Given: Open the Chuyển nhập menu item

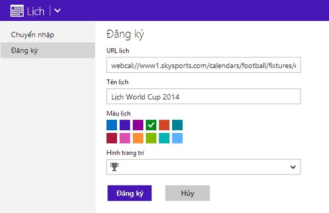Looking at the screenshot, I should (x=32, y=34).
